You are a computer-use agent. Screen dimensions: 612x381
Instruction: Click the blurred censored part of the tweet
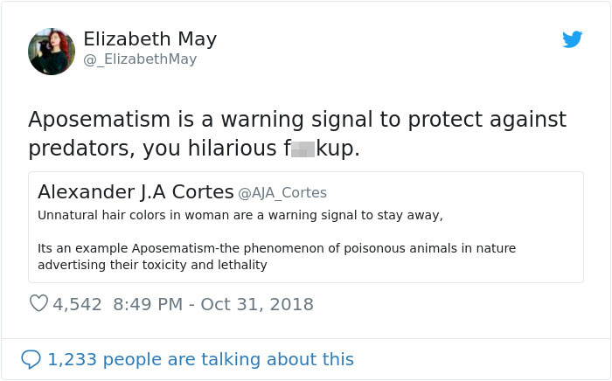303,149
